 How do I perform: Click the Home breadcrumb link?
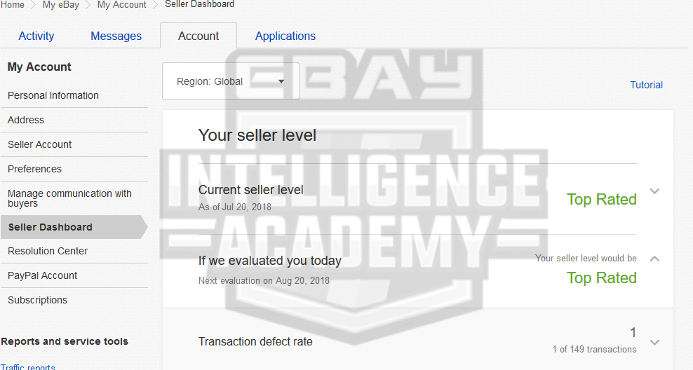13,4
